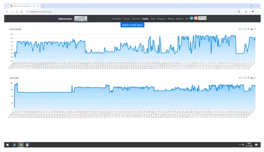Open hamburger export menu on Last month chart

pos(254,29)
